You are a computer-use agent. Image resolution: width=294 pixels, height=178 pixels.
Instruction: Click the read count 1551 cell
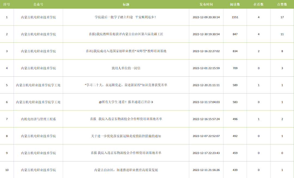click(x=235, y=17)
